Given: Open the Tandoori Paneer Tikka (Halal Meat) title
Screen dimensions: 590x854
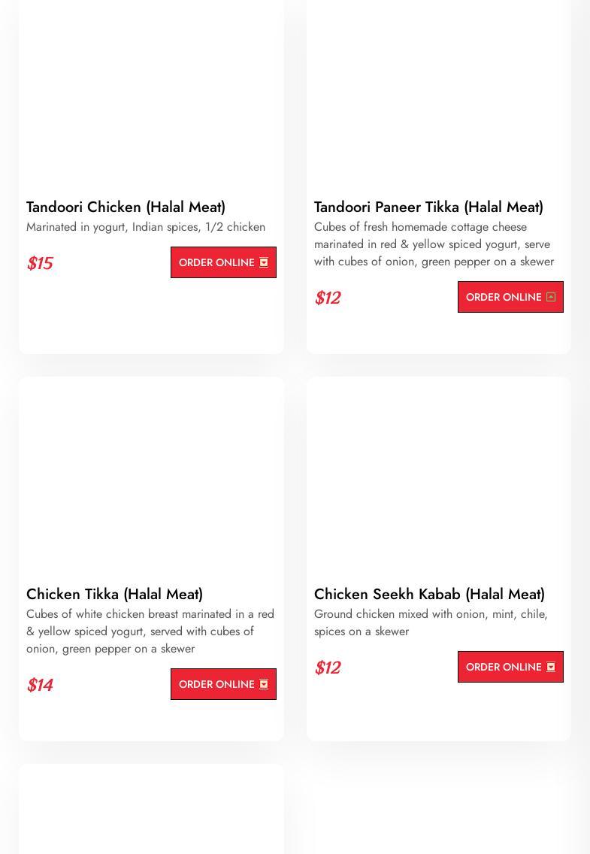Looking at the screenshot, I should [x=428, y=207].
